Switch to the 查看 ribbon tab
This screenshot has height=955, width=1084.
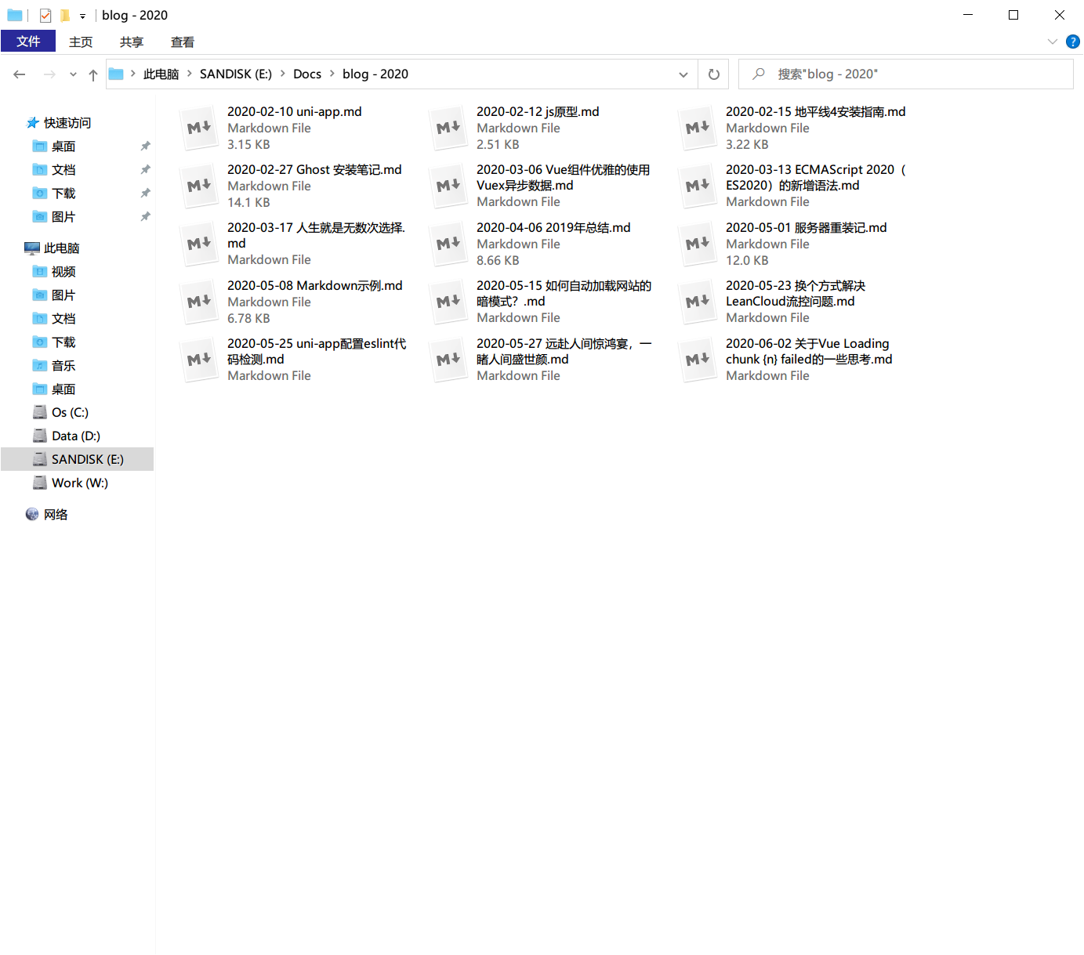click(182, 42)
